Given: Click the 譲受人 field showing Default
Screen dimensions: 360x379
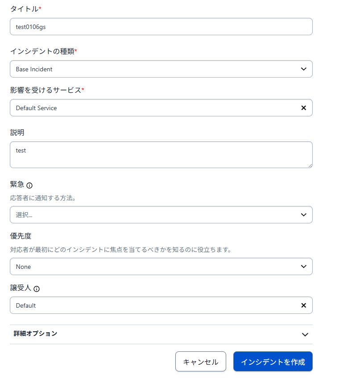Looking at the screenshot, I should click(152, 305).
